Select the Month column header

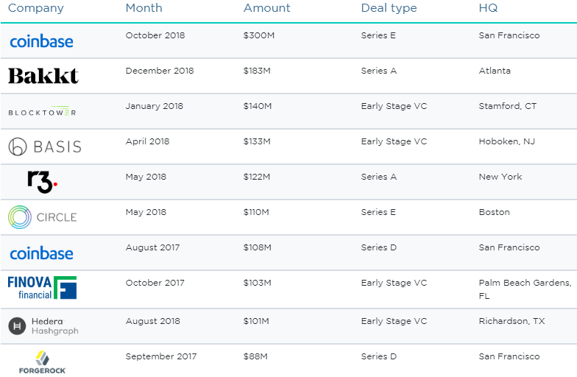[144, 7]
